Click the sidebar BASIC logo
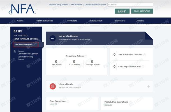 [x=18, y=31]
